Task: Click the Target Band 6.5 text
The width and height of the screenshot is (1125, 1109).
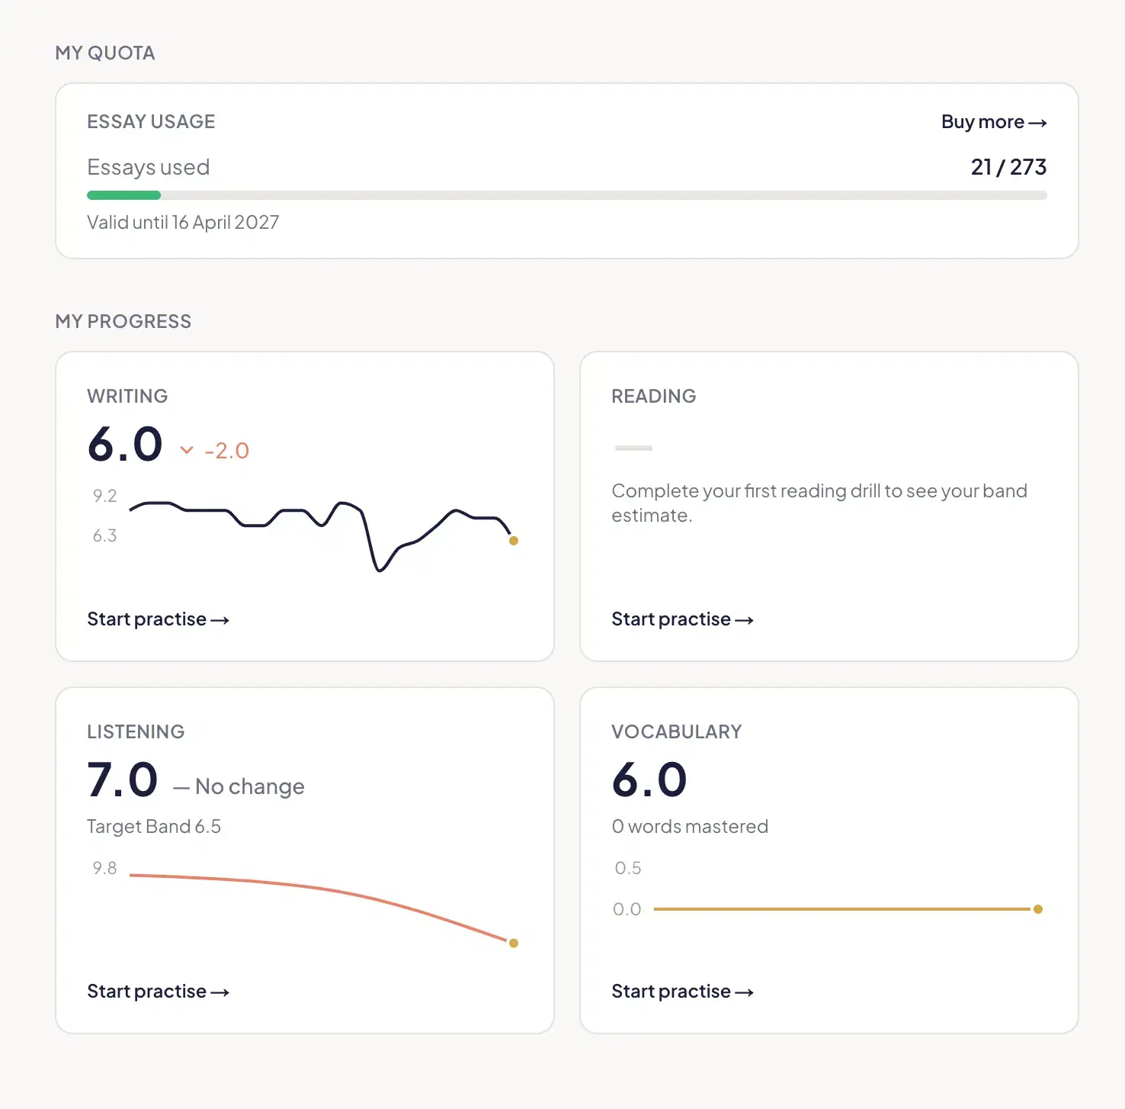Action: [x=154, y=827]
